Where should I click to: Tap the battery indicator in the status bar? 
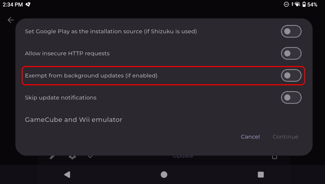coord(304,5)
